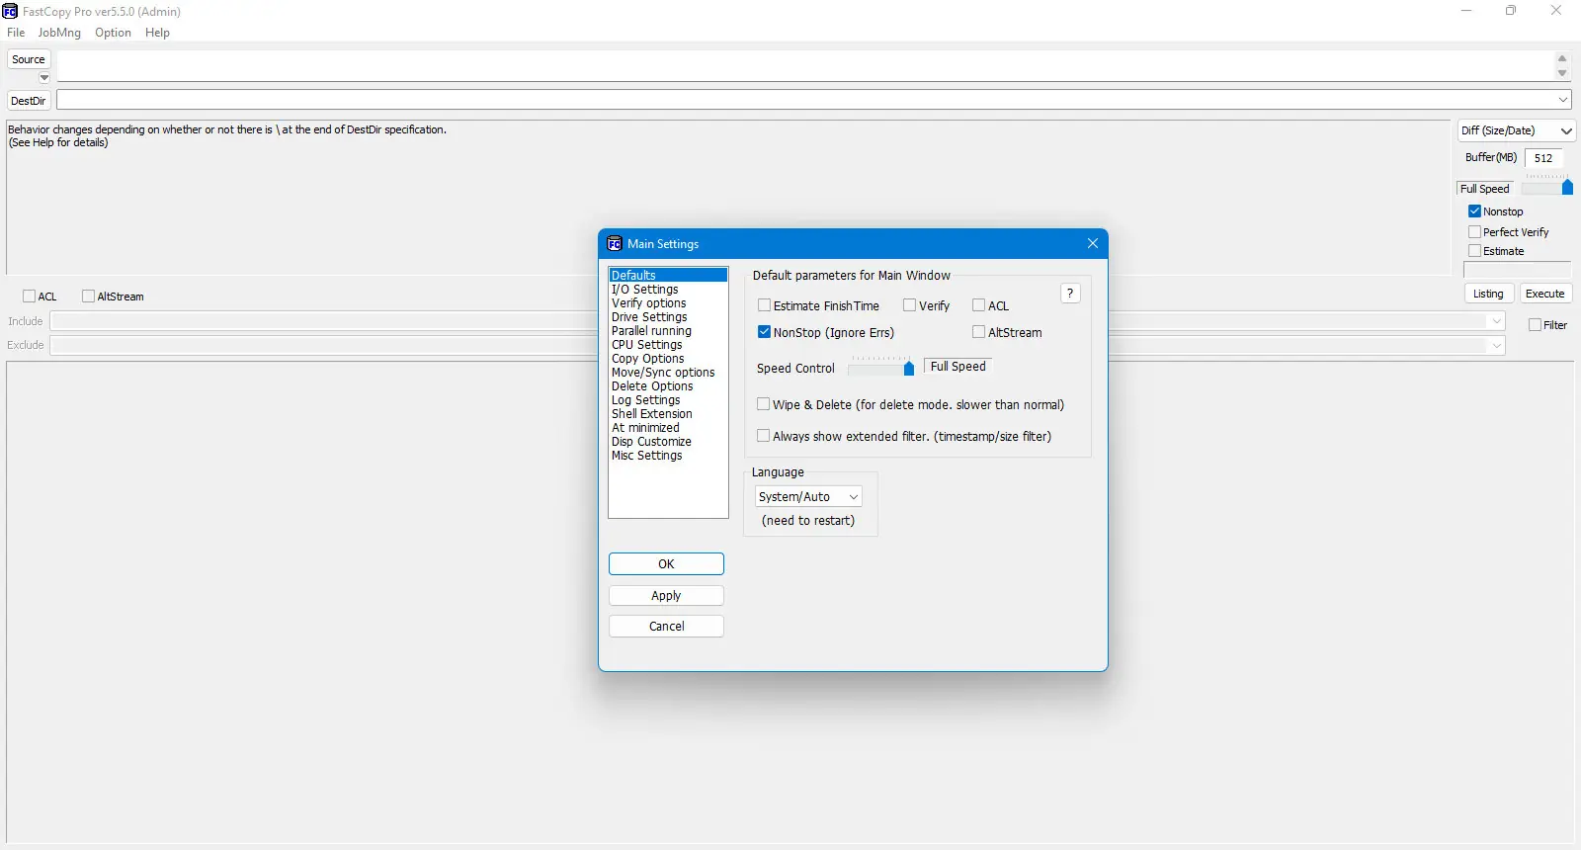Select At minimized in the settings list
Image resolution: width=1581 pixels, height=850 pixels.
click(668, 428)
